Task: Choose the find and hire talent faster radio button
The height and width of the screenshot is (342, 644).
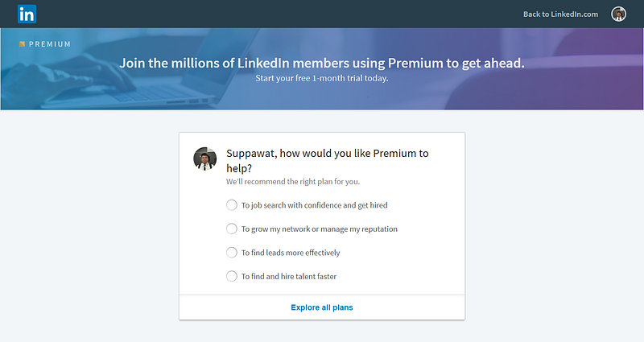Action: pyautogui.click(x=232, y=276)
